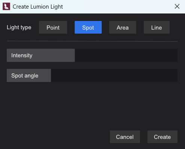
Task: Switch light type to Area
Action: [123, 27]
